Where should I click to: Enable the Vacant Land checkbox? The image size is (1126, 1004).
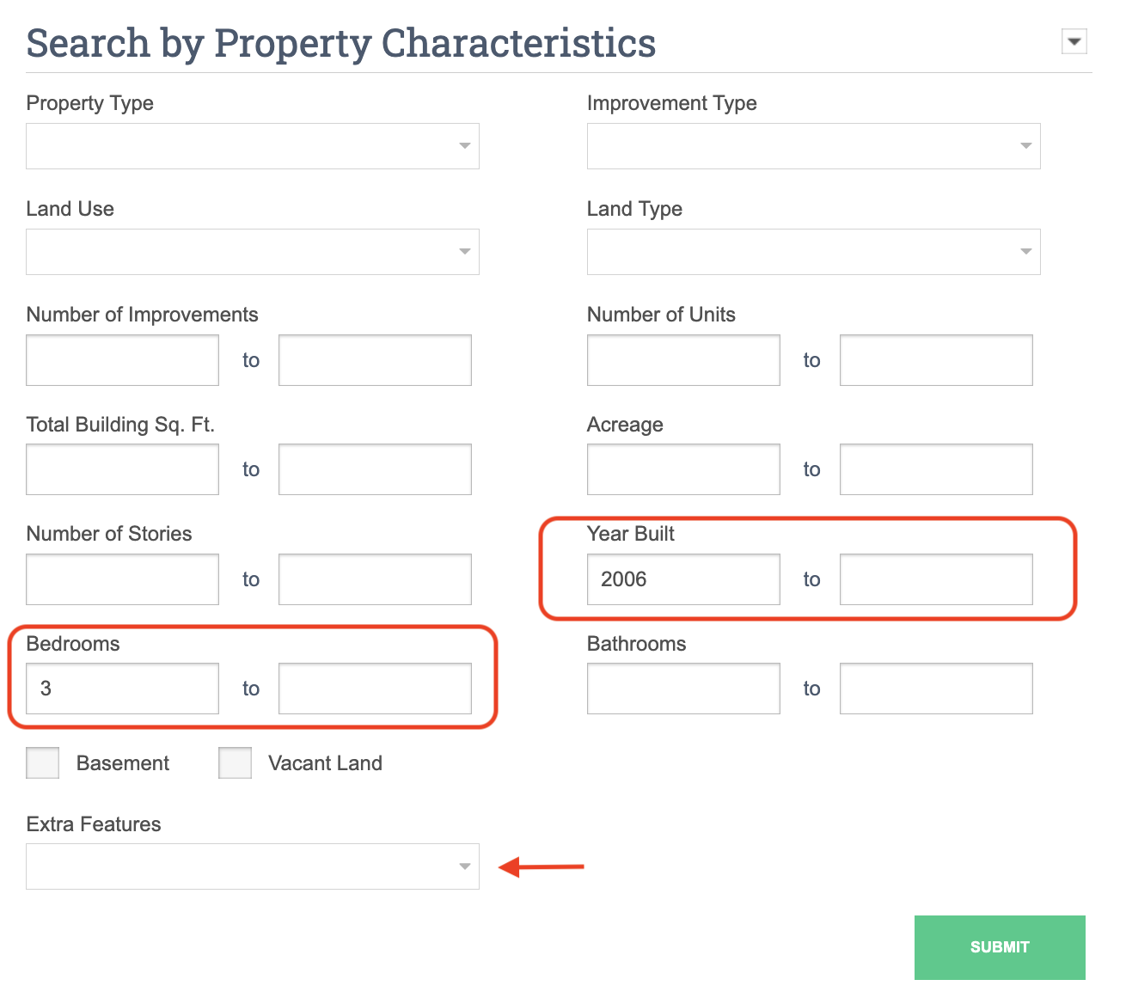235,763
